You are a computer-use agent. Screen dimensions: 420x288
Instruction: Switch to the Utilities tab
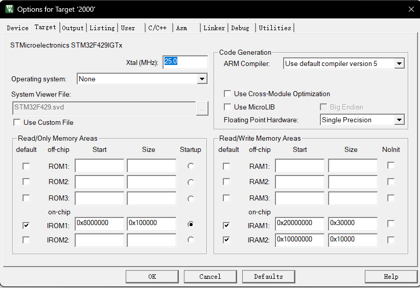tap(275, 28)
